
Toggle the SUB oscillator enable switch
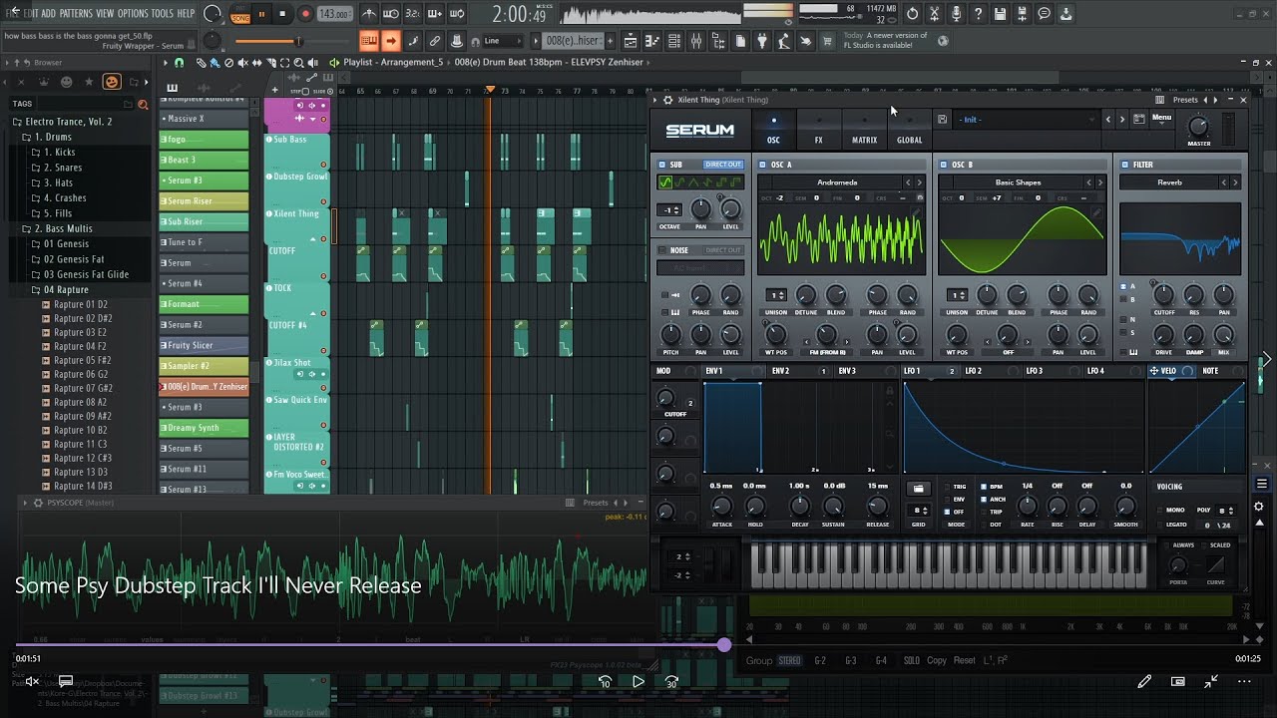(662, 165)
